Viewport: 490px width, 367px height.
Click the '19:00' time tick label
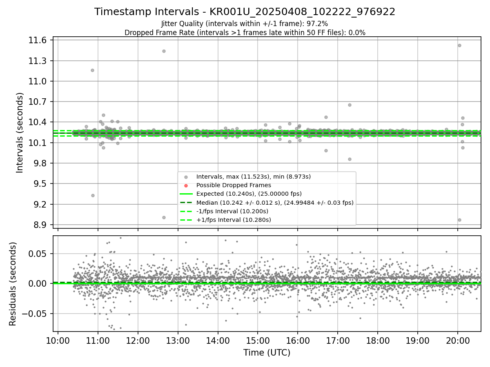click(x=418, y=340)
